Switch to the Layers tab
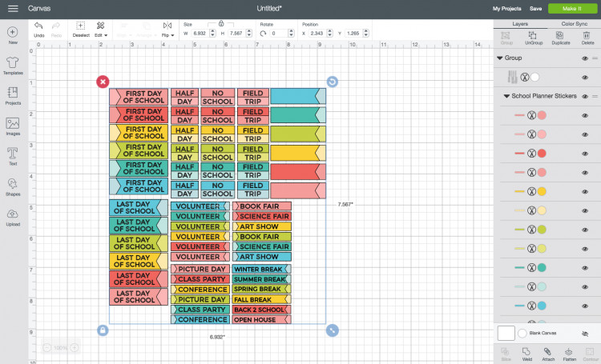This screenshot has width=601, height=364. coord(520,24)
